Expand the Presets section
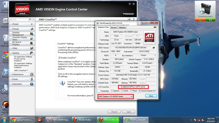The image size is (219, 123). tap(11, 29)
